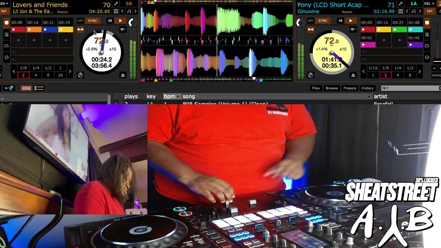Click the tuning fork icon on Pony deck
The width and height of the screenshot is (441, 248).
tap(401, 4)
